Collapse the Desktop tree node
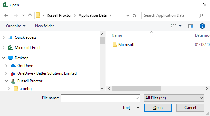210x116 pixels. tap(4, 58)
